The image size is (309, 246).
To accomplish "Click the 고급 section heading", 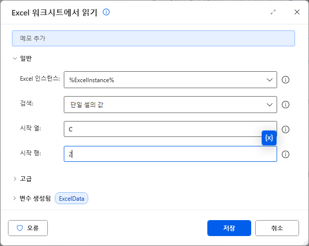I will [x=26, y=179].
